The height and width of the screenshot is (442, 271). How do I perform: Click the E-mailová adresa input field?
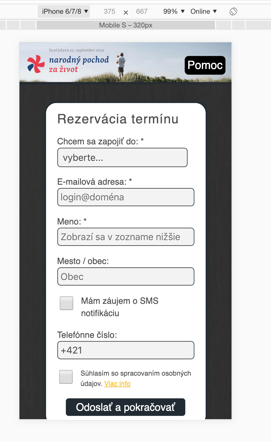coord(126,197)
